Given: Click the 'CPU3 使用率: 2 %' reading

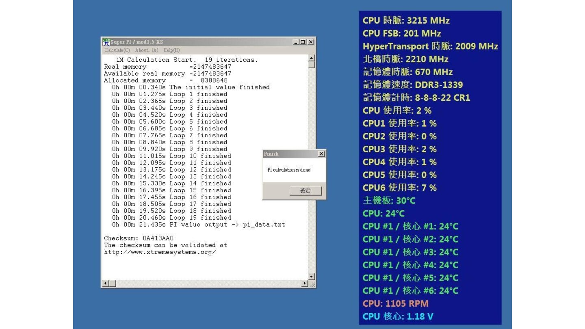Looking at the screenshot, I should click(400, 149).
